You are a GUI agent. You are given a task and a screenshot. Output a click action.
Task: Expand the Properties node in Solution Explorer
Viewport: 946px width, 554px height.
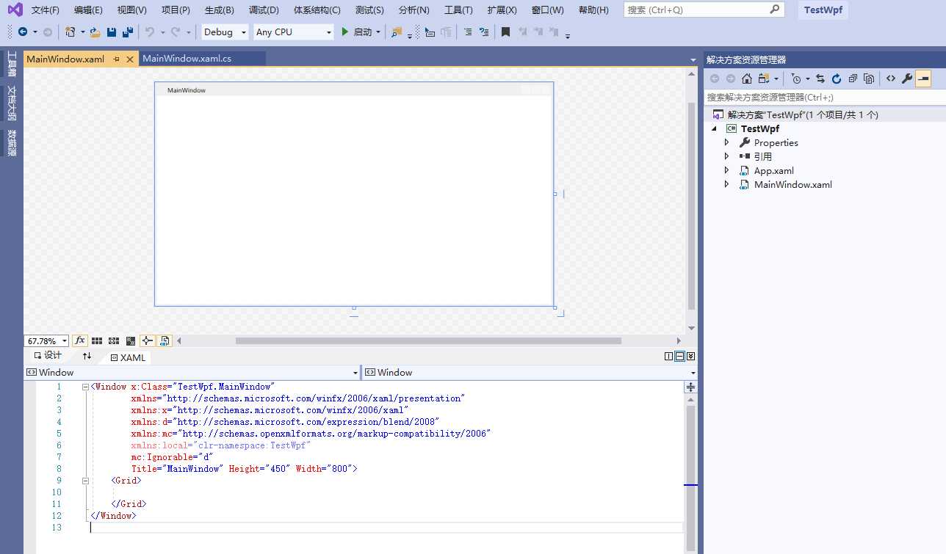click(727, 142)
